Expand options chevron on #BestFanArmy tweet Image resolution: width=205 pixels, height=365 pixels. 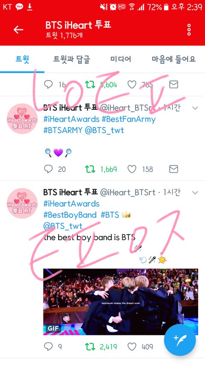tap(195, 108)
